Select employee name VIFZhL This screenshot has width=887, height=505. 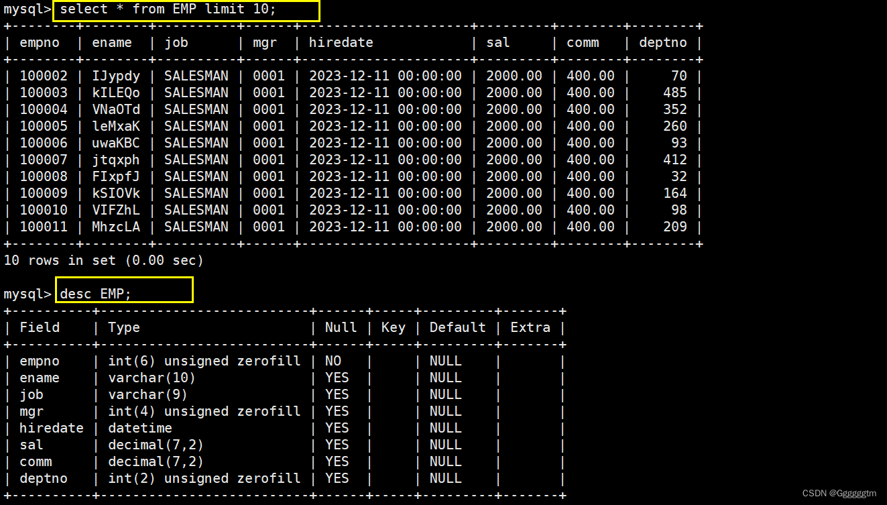[x=116, y=210]
